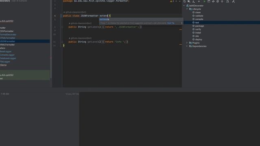Open HTMLFormatter in project tree
The width and height of the screenshot is (260, 146).
pos(7,38)
